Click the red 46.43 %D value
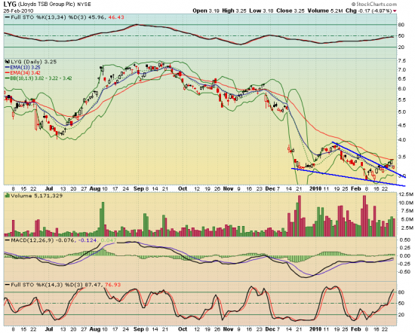Image resolution: width=415 pixels, height=333 pixels. tap(116, 17)
